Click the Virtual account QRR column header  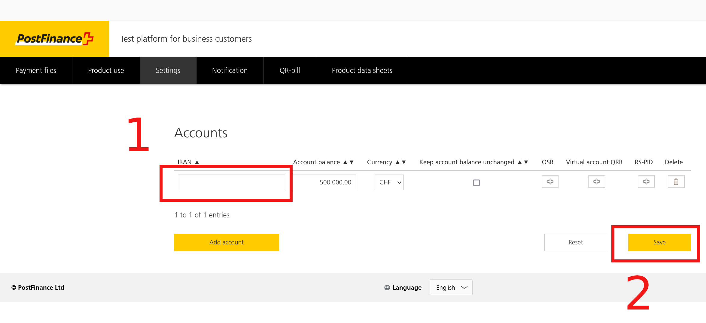594,162
